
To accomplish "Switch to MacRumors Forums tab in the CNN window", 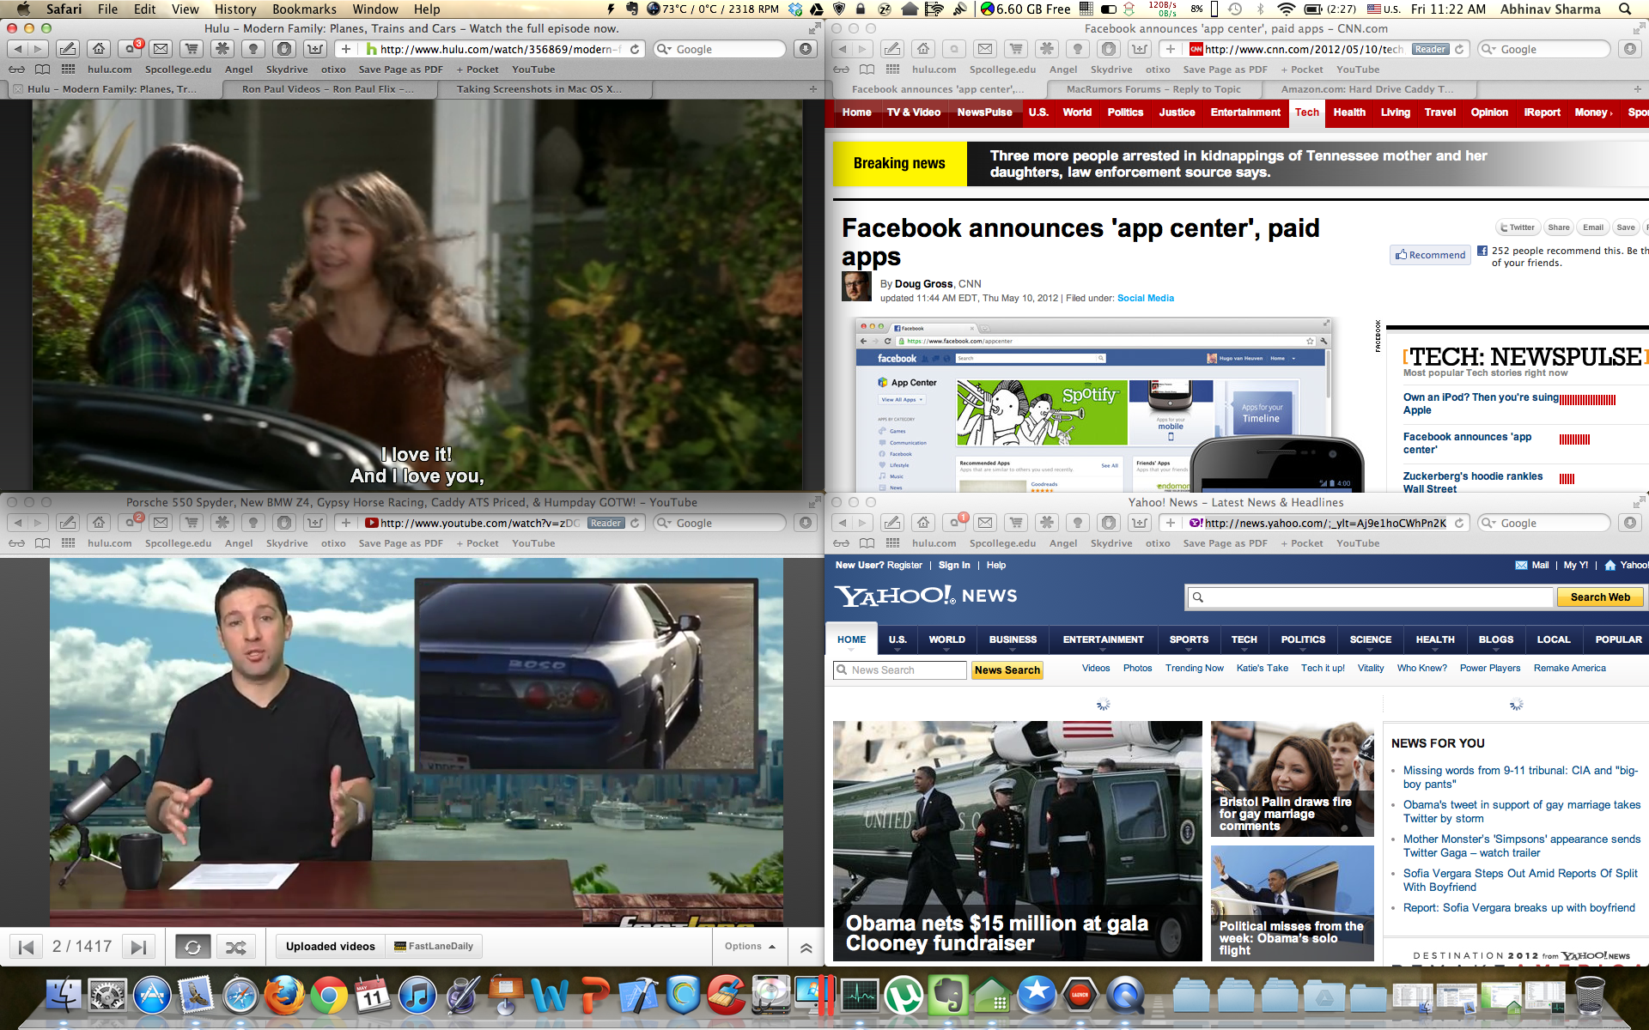I will (x=1155, y=89).
